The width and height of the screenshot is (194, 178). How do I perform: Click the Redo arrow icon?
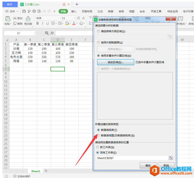coord(49,11)
